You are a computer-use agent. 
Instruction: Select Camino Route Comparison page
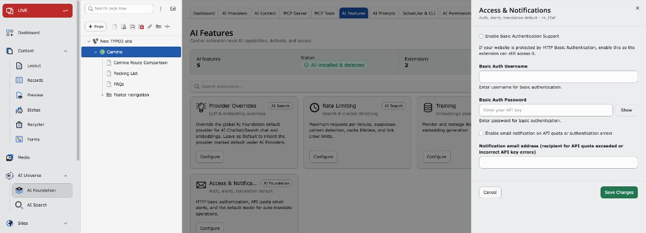point(141,63)
